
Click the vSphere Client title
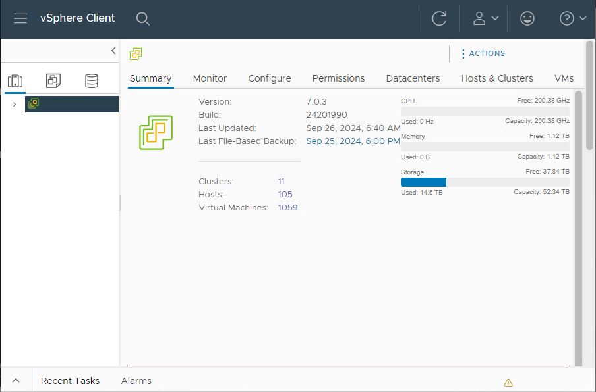tap(78, 18)
